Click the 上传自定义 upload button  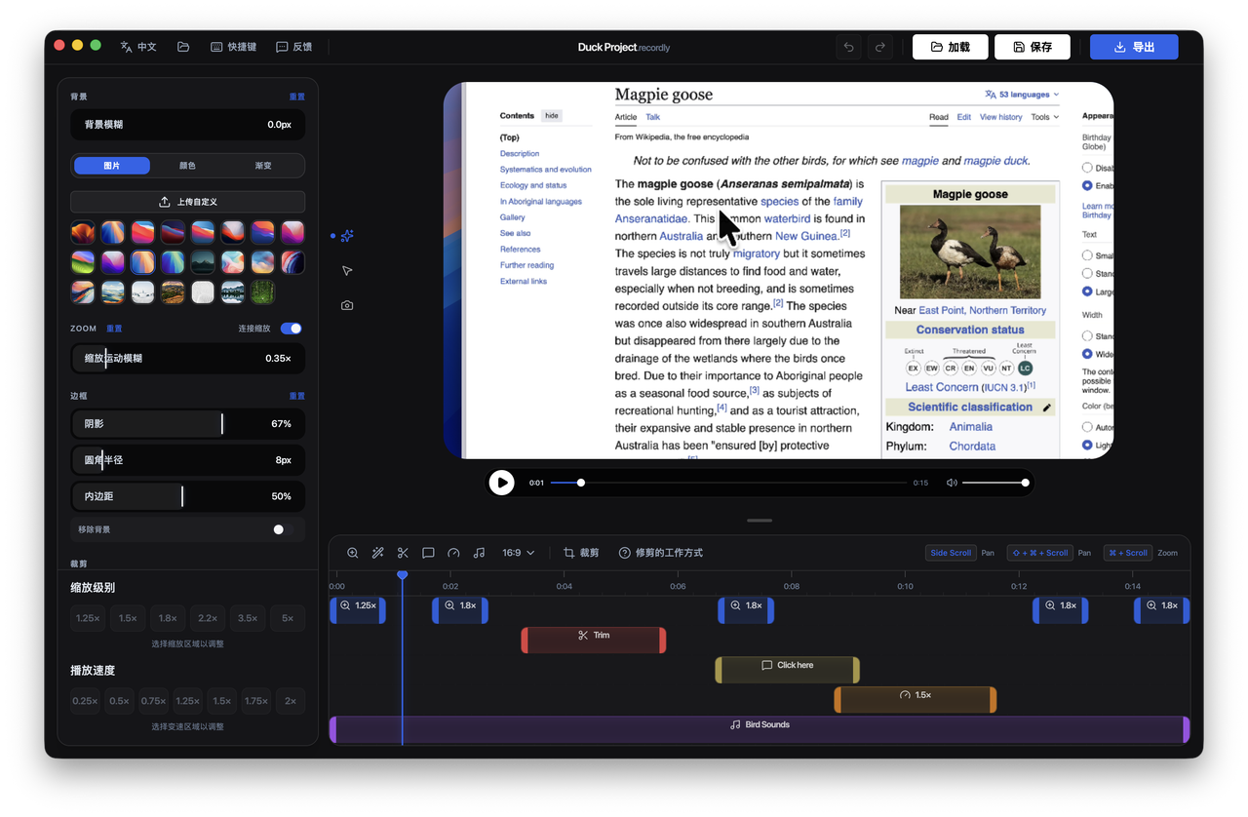pyautogui.click(x=187, y=201)
